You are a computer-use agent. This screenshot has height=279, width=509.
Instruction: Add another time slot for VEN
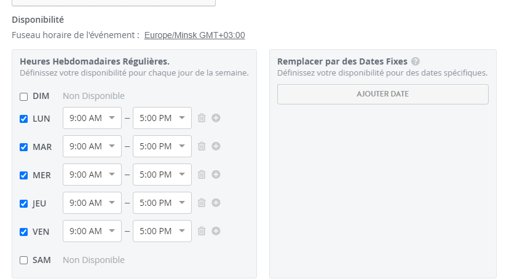pos(216,230)
